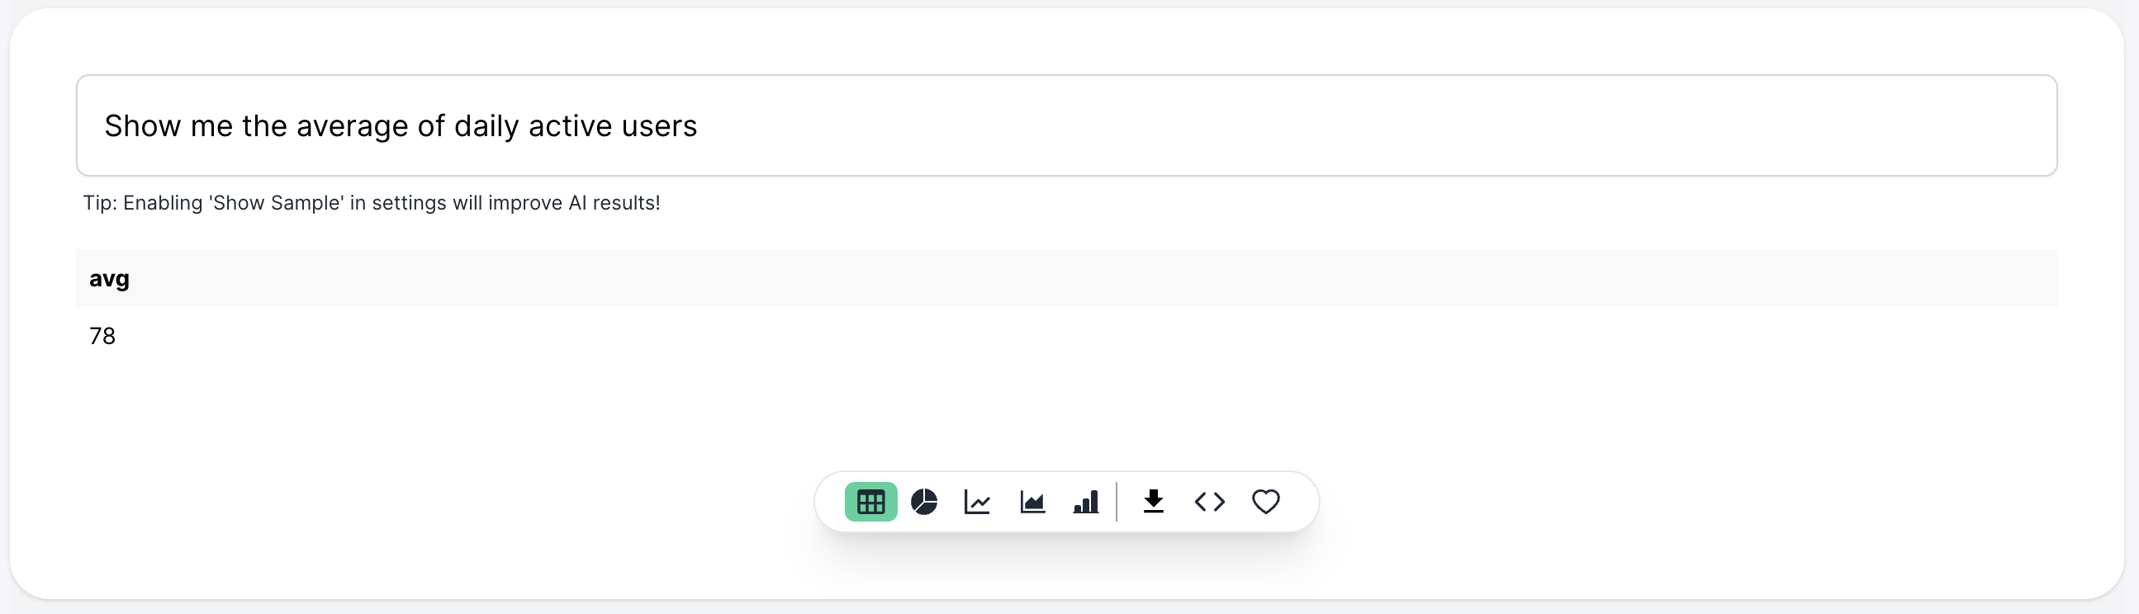
Task: Switch to the table view icon
Action: point(870,502)
